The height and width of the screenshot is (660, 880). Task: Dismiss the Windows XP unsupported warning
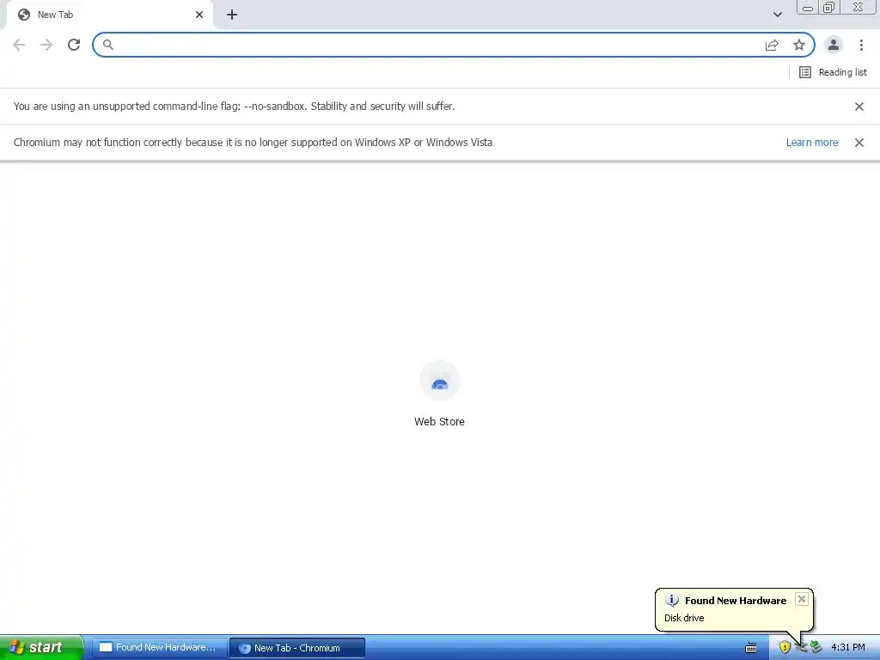pyautogui.click(x=859, y=143)
